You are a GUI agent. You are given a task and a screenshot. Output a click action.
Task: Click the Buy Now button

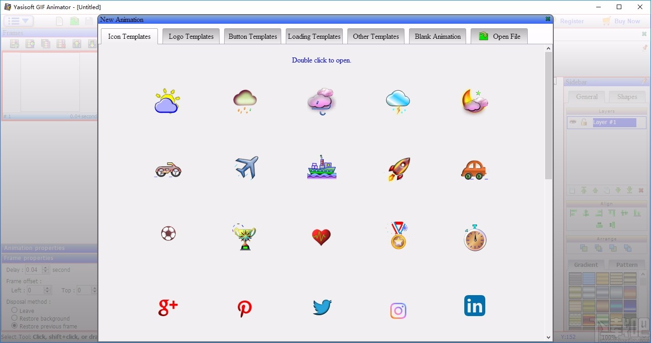pos(626,21)
